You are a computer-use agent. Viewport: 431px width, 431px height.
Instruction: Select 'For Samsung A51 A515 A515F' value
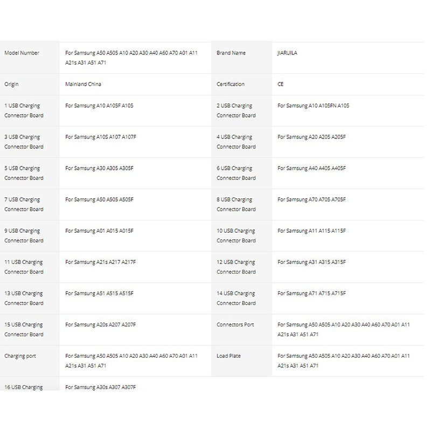coord(99,293)
